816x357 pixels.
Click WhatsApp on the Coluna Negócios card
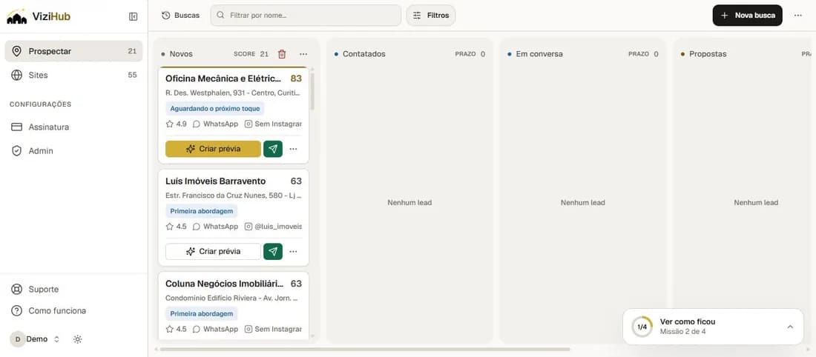(215, 329)
